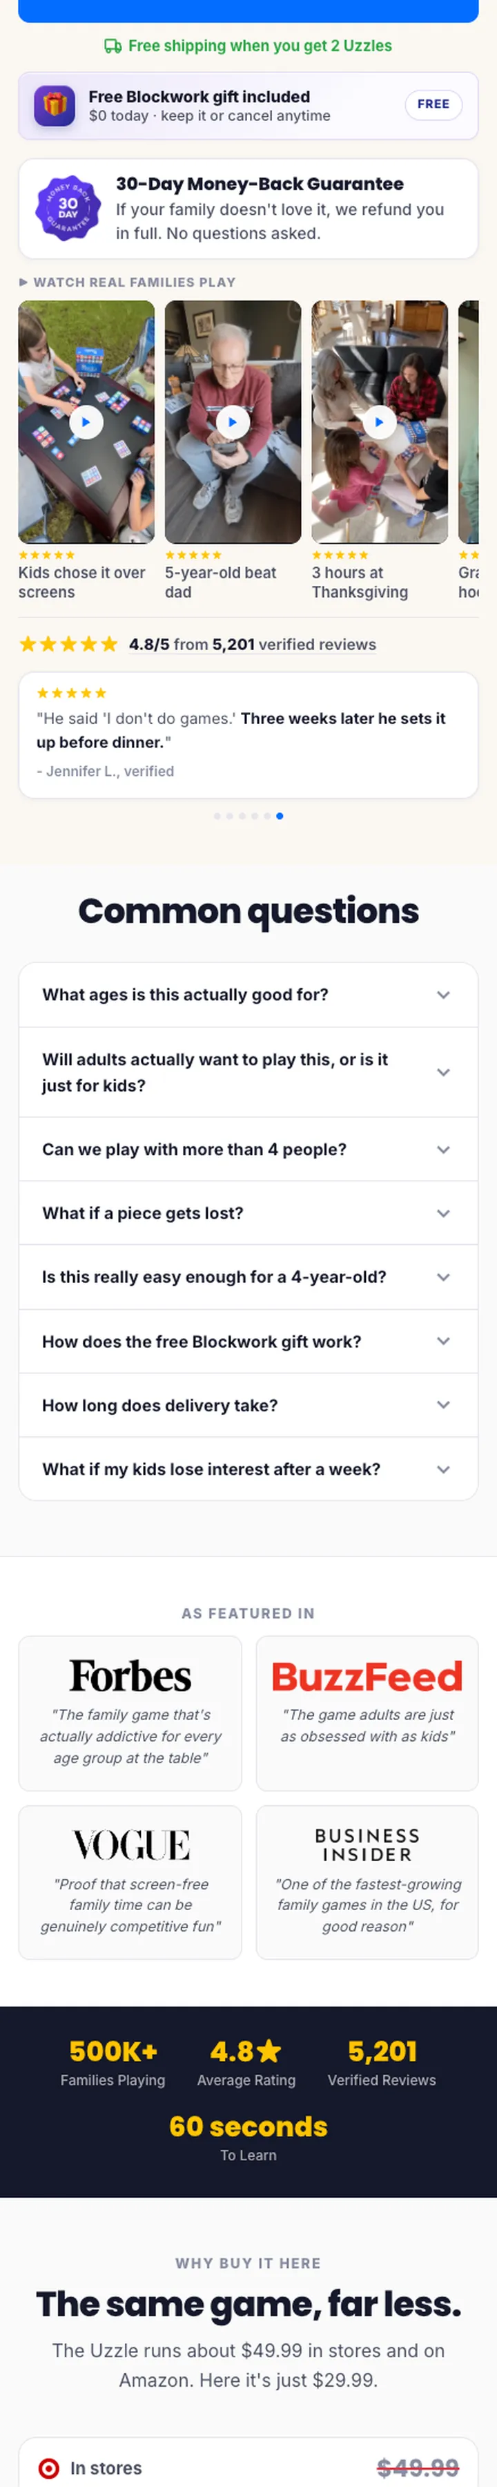
Task: Open 'How does the free Blockwork gift work?'
Action: pyautogui.click(x=248, y=1341)
